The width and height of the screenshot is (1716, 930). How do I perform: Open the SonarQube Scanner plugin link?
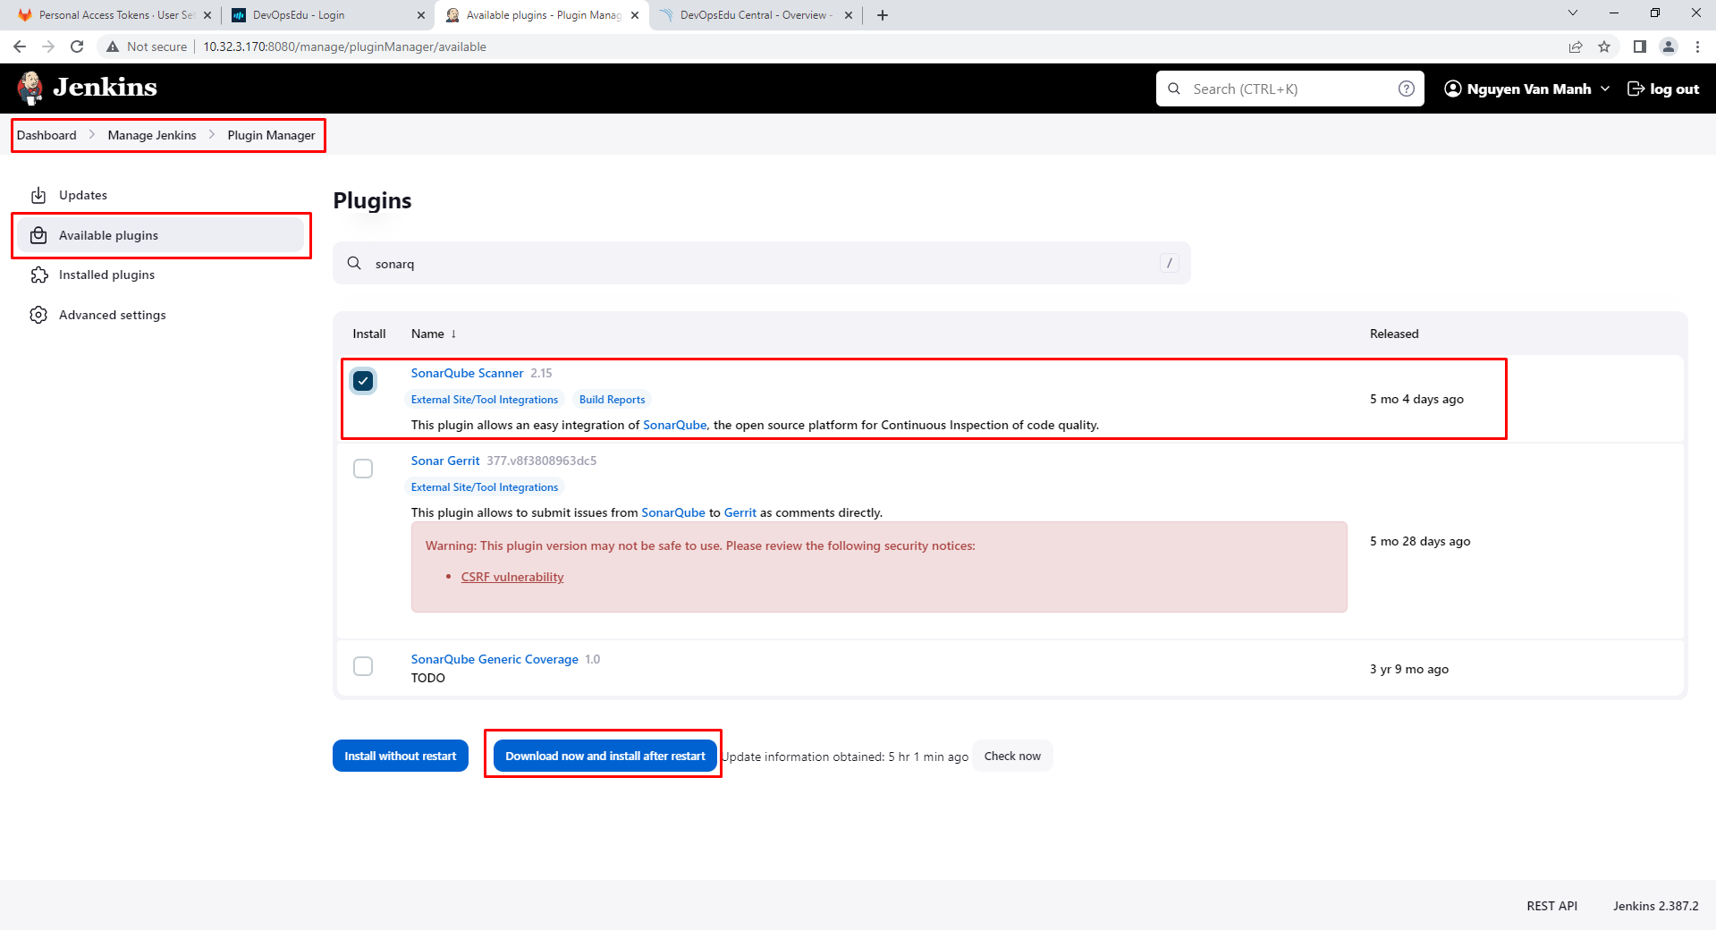[x=467, y=373]
